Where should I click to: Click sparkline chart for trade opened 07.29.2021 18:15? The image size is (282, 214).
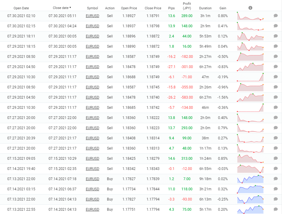click(250, 46)
